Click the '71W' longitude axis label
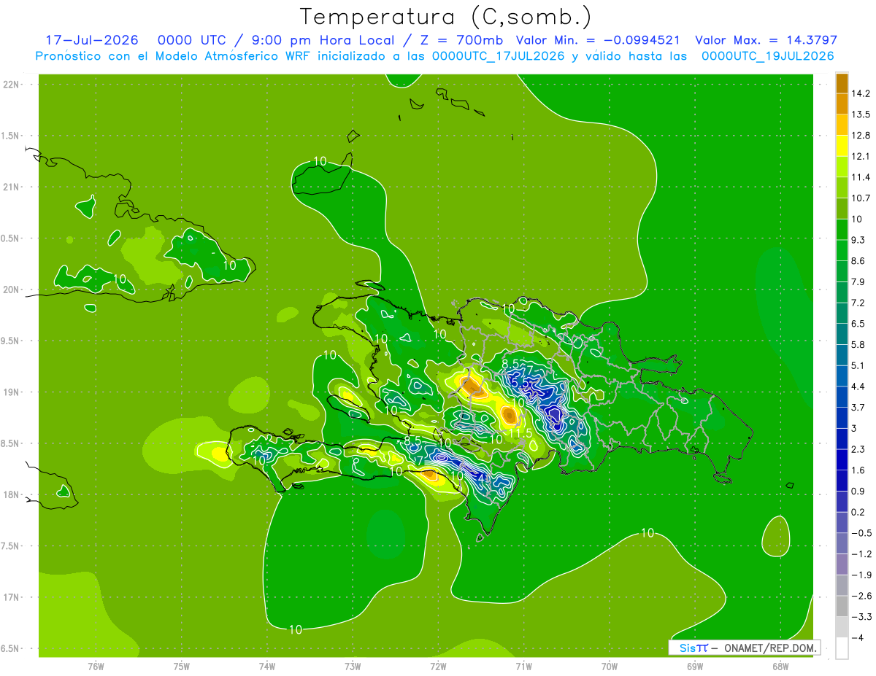The height and width of the screenshot is (676, 876). (523, 666)
